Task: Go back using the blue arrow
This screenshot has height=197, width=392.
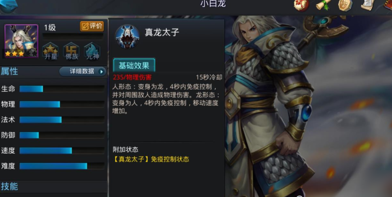Action: [x=9, y=6]
